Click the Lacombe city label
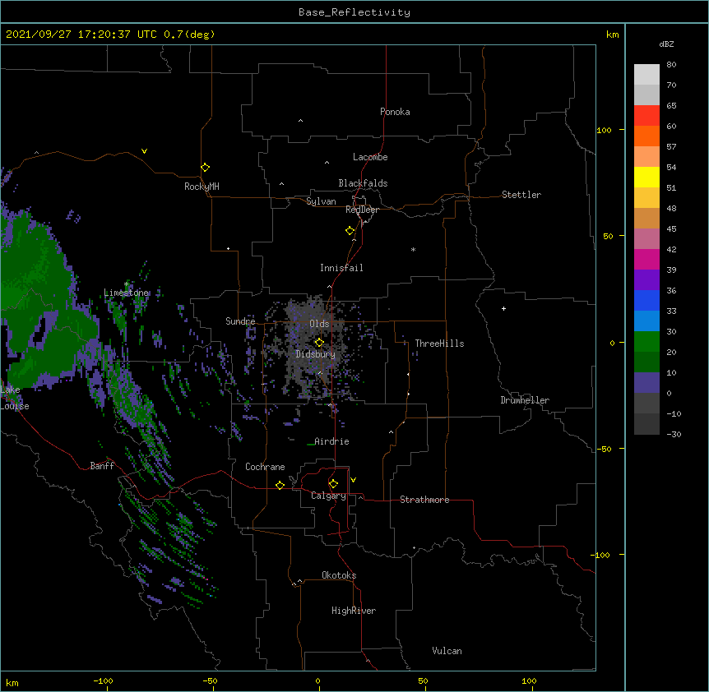 pyautogui.click(x=370, y=157)
